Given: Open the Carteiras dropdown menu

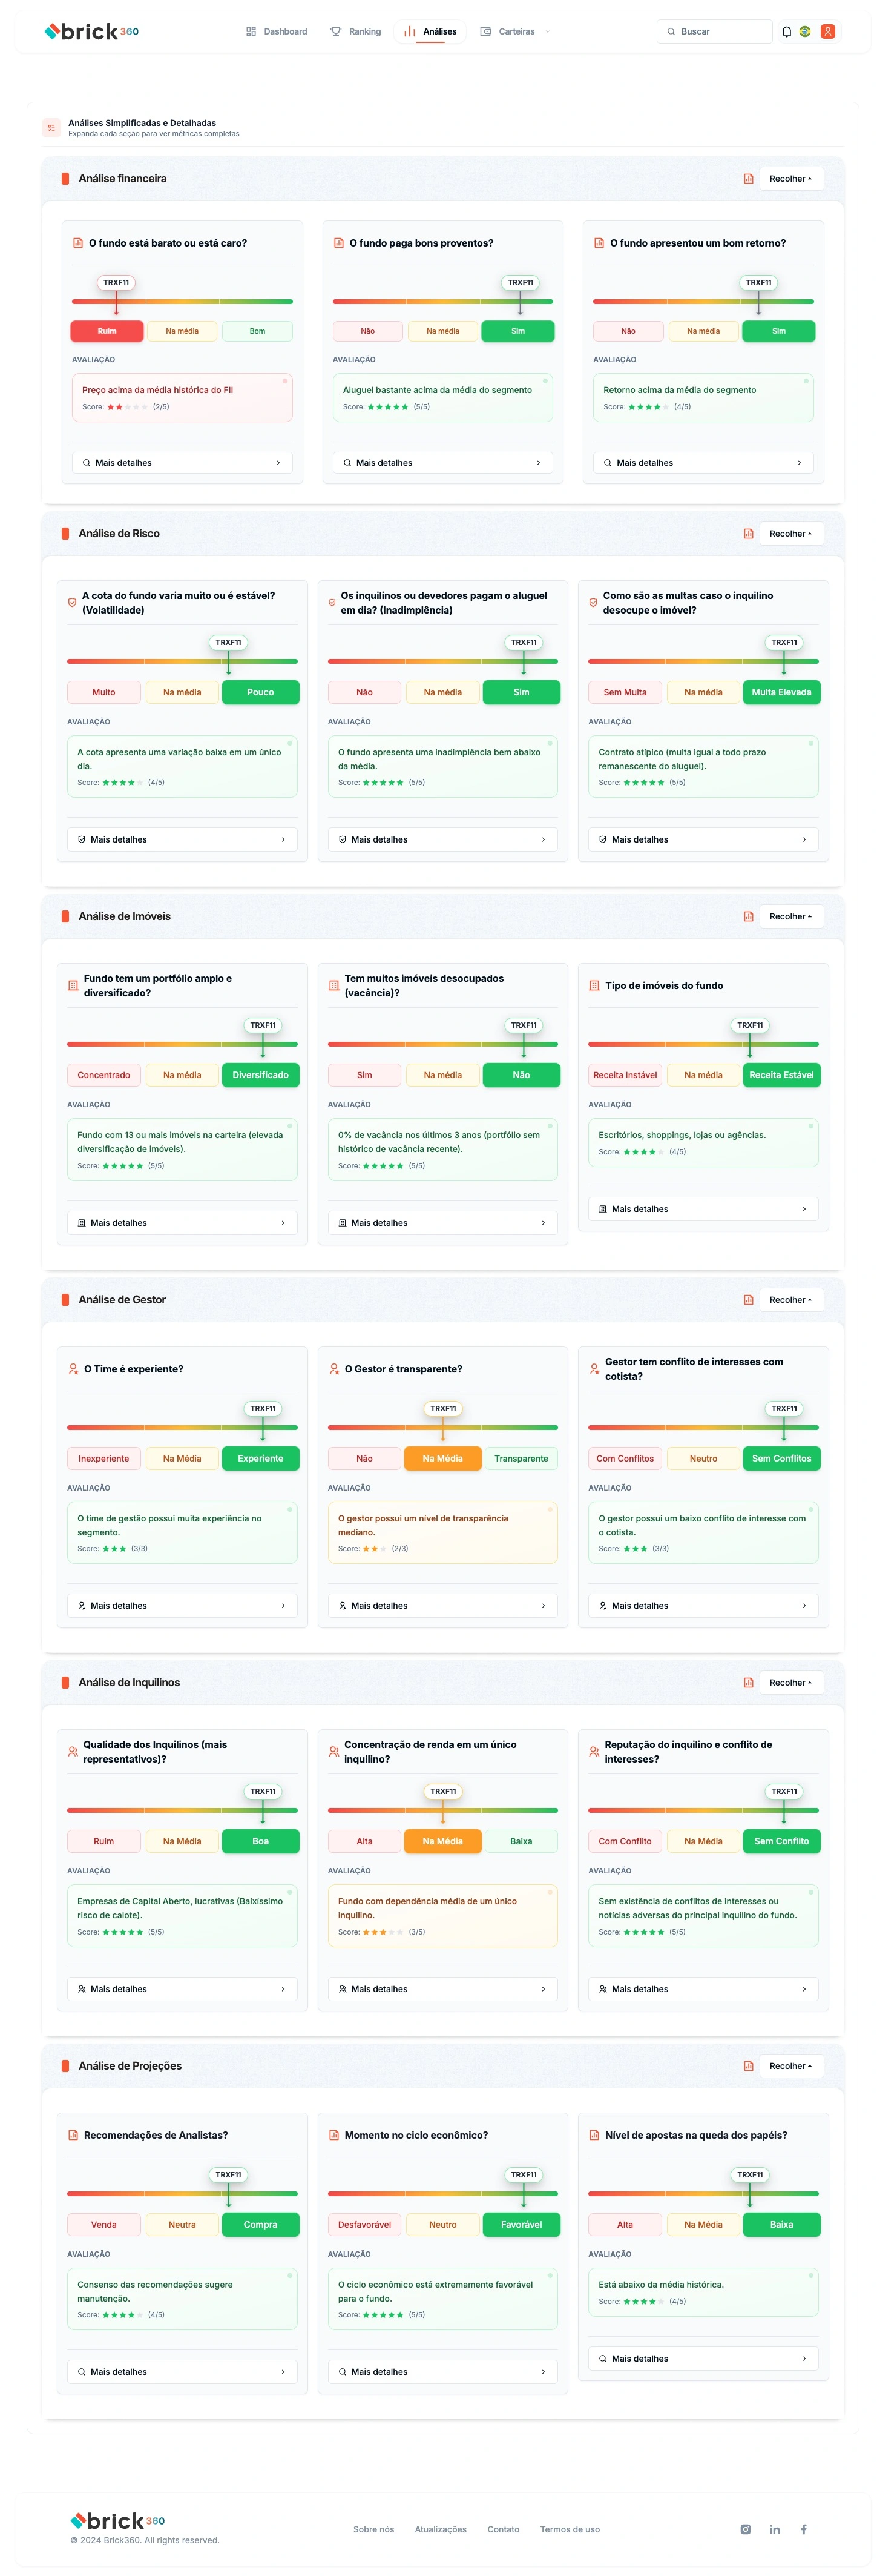Looking at the screenshot, I should click(516, 32).
